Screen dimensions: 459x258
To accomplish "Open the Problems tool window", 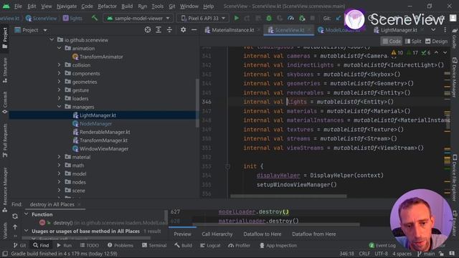I will 120,245.
